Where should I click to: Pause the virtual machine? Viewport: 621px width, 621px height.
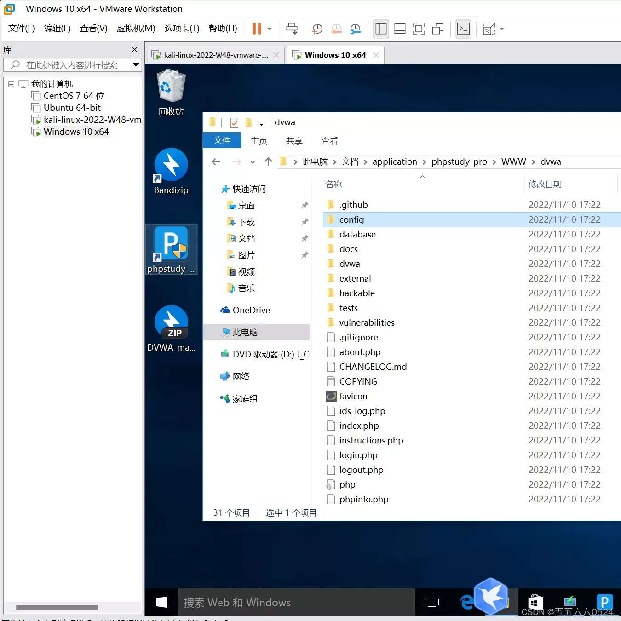click(257, 29)
